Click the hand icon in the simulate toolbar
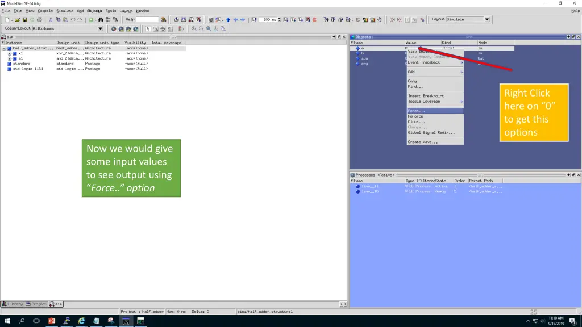This screenshot has width=582, height=327. (x=380, y=20)
